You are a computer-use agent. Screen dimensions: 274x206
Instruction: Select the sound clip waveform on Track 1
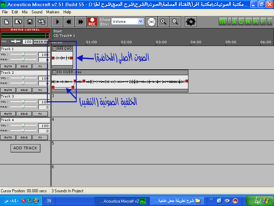[x=62, y=58]
